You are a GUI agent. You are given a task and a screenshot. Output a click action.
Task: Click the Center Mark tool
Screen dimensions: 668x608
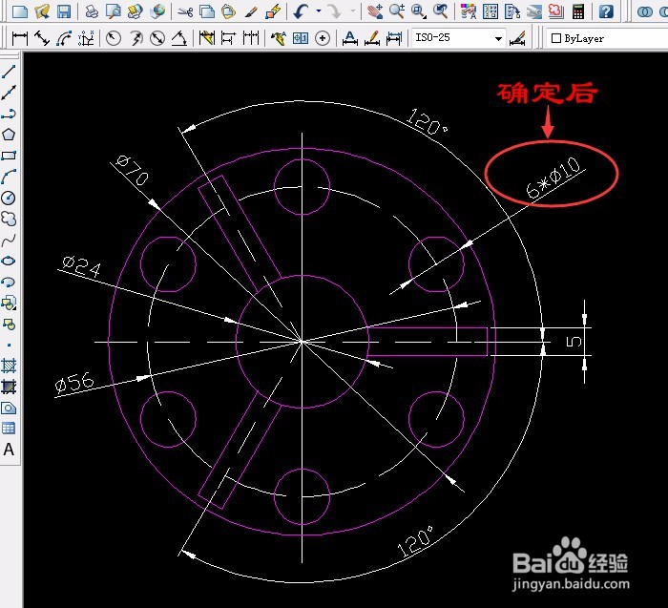pyautogui.click(x=323, y=38)
